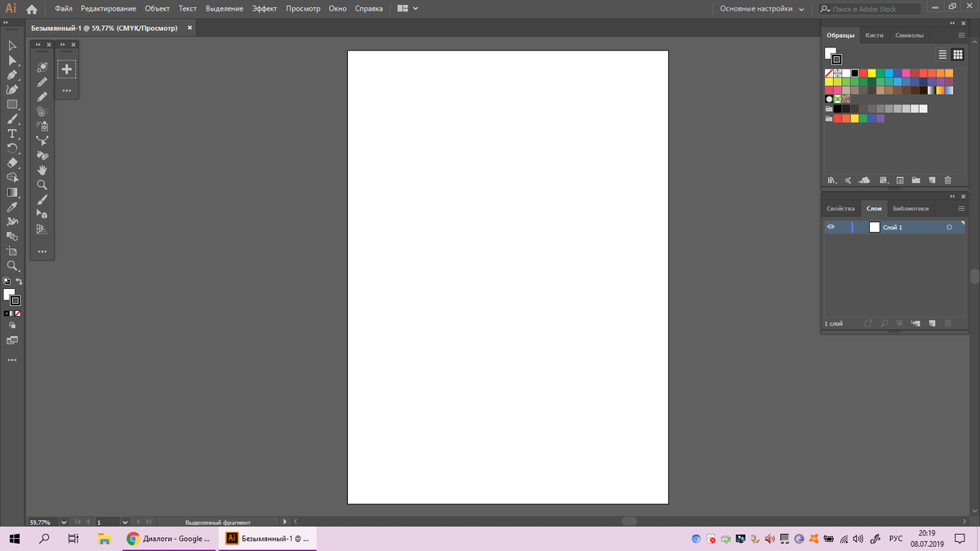Click Create New Sublayer icon
This screenshot has height=551, width=980.
click(x=915, y=324)
